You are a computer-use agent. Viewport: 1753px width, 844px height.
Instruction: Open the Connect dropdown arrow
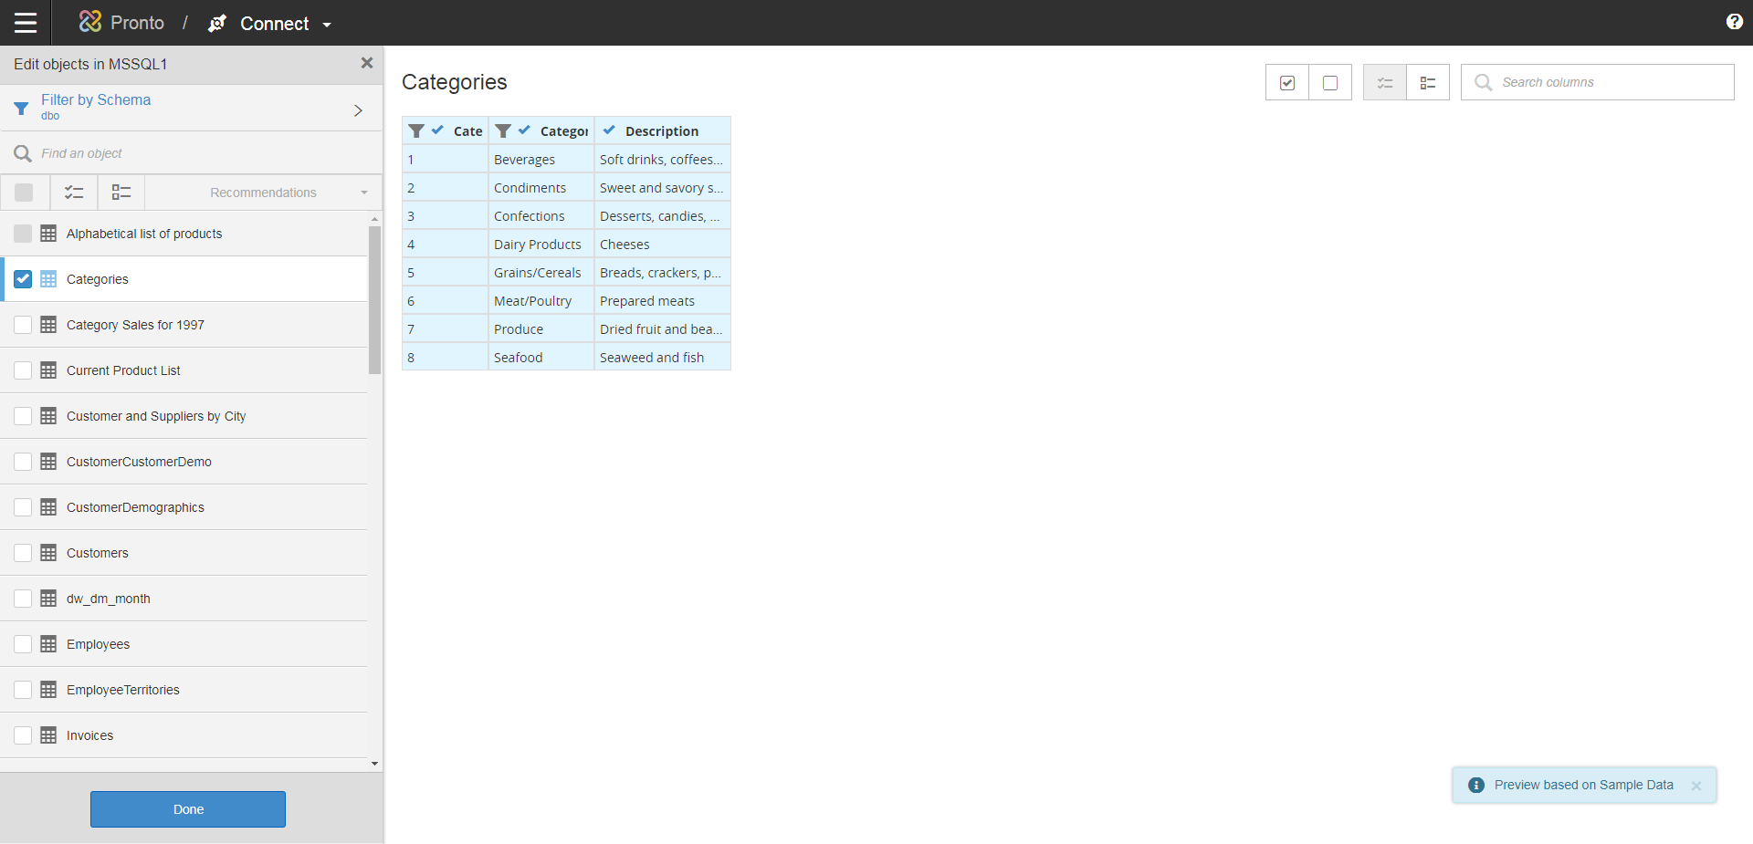(x=326, y=25)
